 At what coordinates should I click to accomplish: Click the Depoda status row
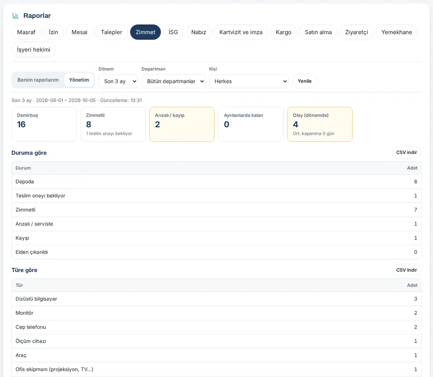pos(216,182)
